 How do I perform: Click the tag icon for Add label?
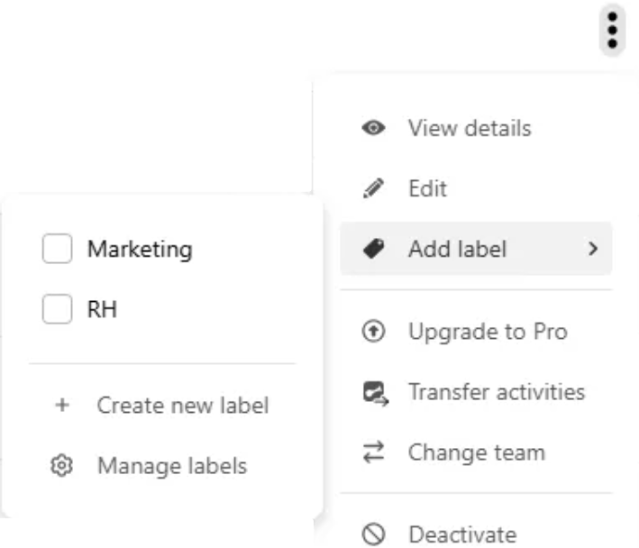click(373, 250)
